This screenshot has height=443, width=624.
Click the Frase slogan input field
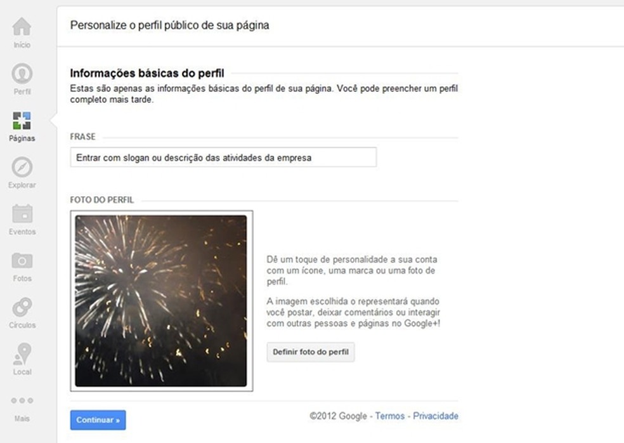click(223, 157)
